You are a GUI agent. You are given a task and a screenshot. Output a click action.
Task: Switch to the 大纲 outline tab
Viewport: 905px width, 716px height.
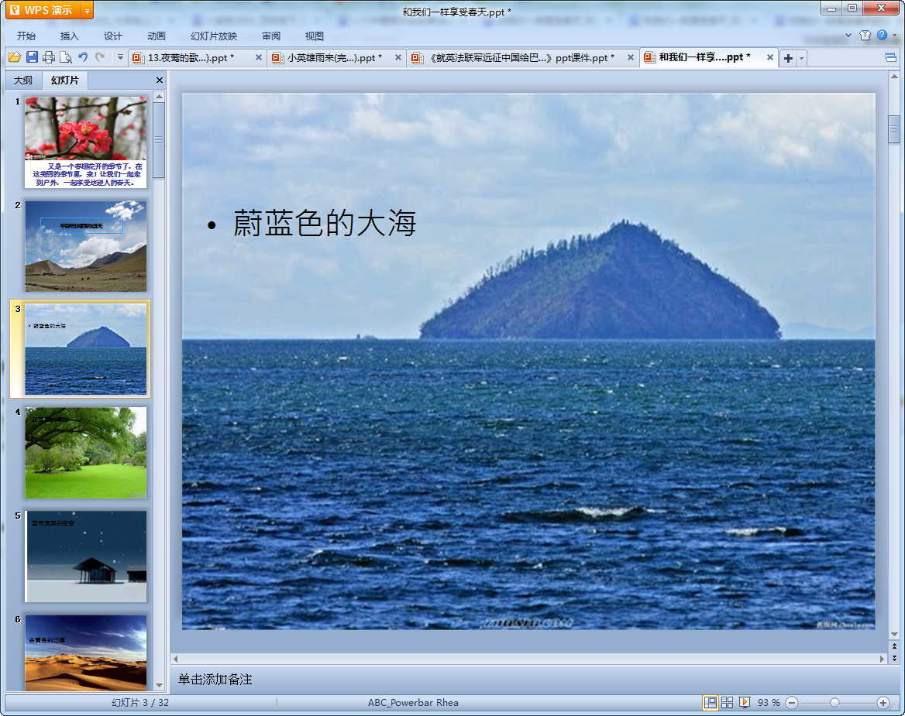point(23,81)
